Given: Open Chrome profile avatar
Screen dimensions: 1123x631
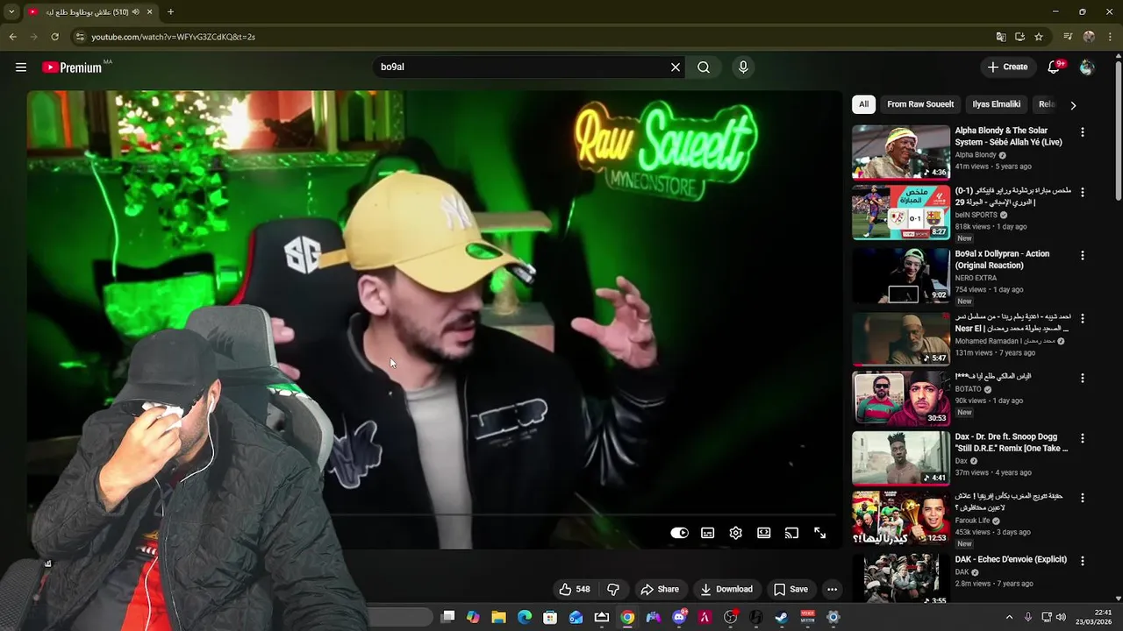Looking at the screenshot, I should [1089, 37].
